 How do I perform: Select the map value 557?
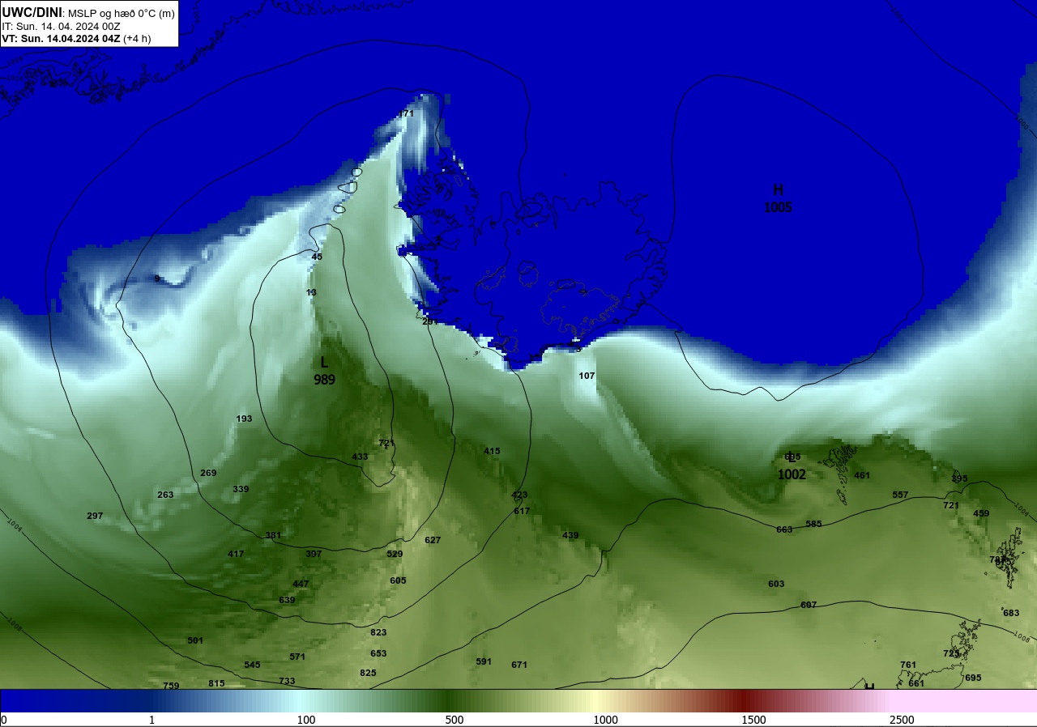900,495
